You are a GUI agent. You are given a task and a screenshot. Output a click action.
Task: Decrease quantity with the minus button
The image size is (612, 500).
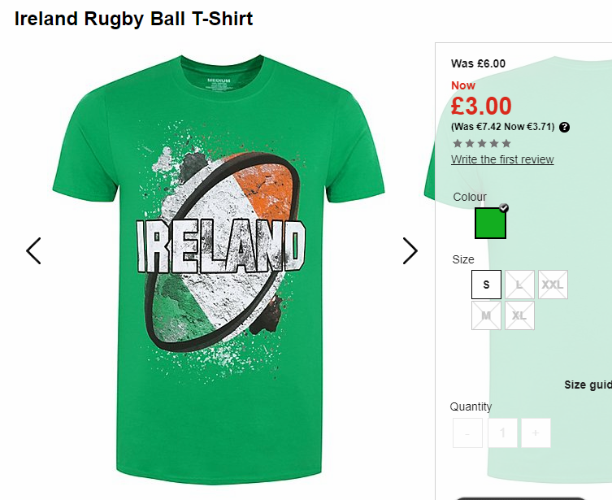tap(467, 433)
